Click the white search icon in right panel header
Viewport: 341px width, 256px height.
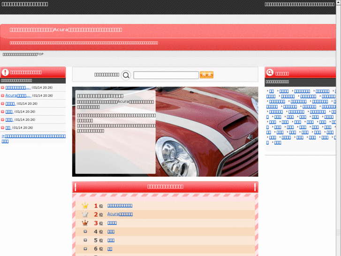[x=270, y=73]
